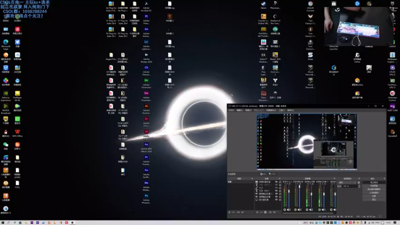Open Adobe Bridge 2020 icon
The width and height of the screenshot is (400, 225).
point(146,57)
